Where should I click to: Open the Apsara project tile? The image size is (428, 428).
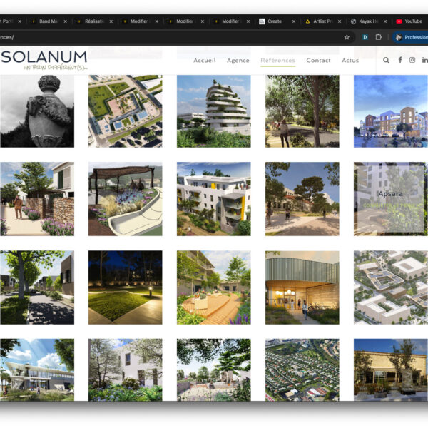[390, 198]
